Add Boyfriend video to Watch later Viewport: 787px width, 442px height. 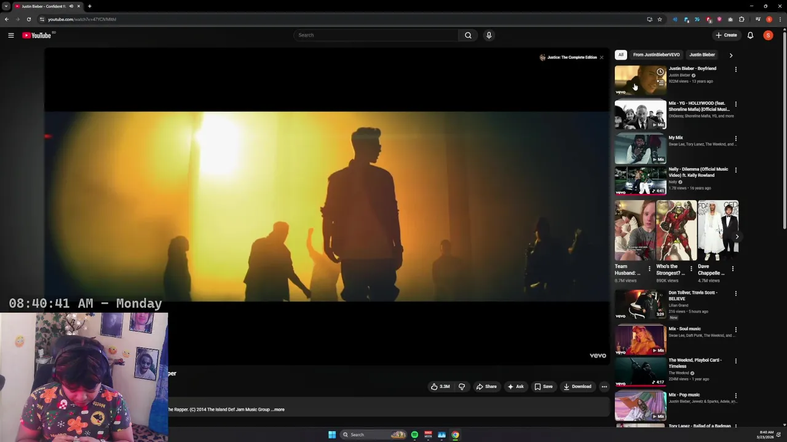[x=660, y=72]
